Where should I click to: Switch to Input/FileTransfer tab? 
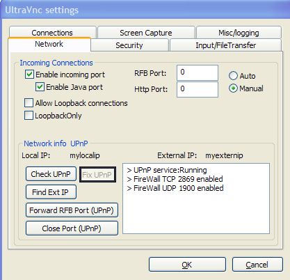click(x=226, y=45)
